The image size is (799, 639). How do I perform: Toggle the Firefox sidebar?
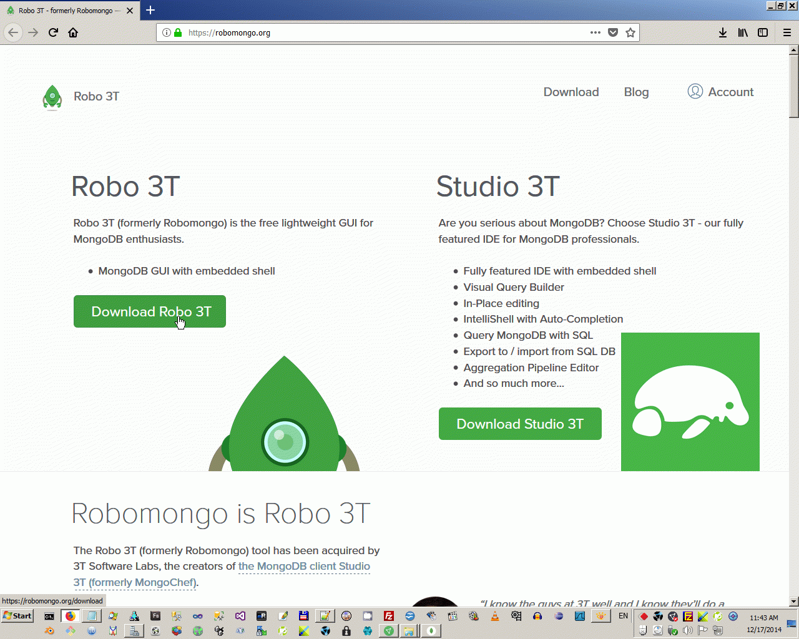click(763, 32)
